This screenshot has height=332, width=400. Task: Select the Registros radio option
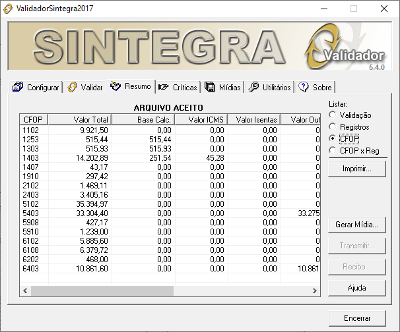[x=333, y=127]
